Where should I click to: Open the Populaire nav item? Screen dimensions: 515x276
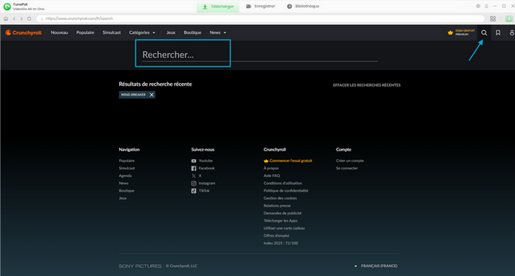[85, 32]
